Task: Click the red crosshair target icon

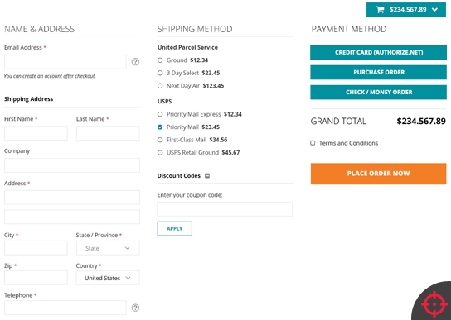Action: click(x=434, y=304)
